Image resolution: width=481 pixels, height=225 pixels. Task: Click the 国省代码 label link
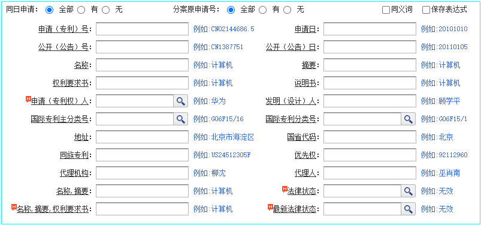pos(301,137)
